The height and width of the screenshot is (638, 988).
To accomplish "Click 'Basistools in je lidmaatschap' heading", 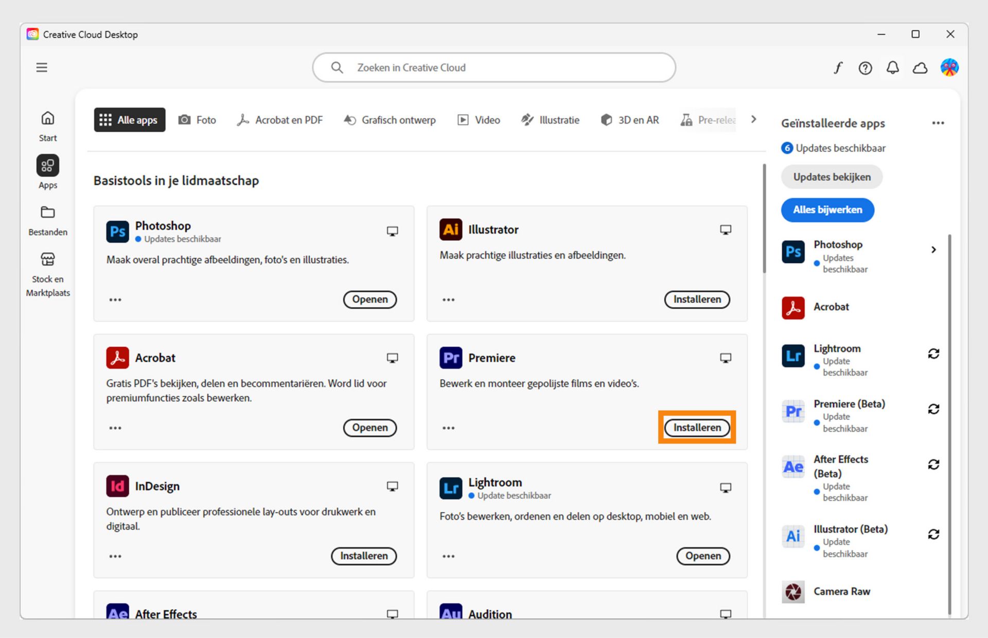I will coord(176,181).
